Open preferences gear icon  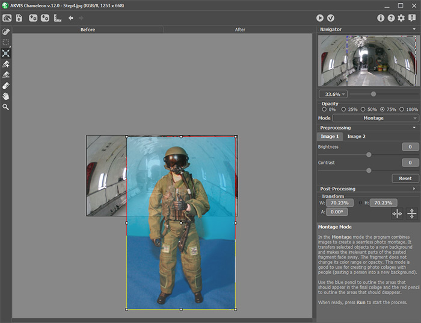(x=401, y=18)
